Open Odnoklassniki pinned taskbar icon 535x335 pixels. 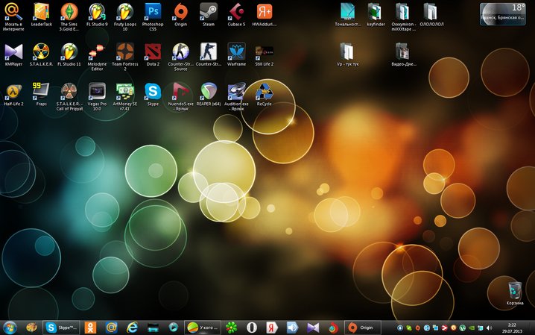click(90, 328)
